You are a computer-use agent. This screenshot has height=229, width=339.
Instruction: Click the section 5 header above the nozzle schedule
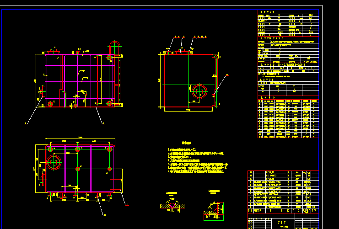[x=268, y=98]
